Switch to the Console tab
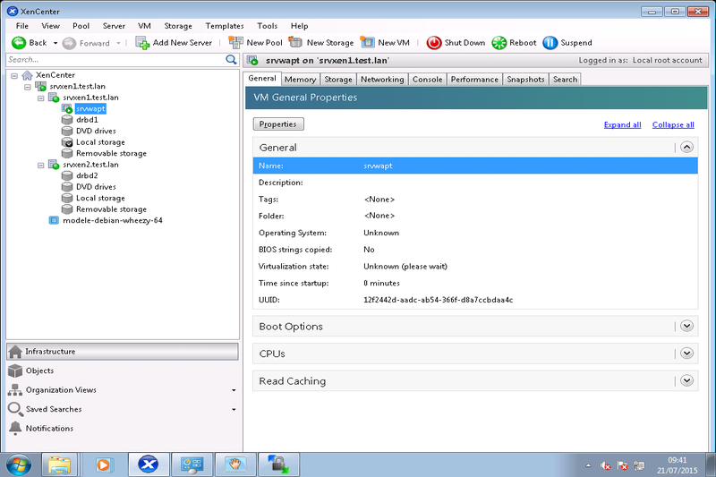This screenshot has width=716, height=477. click(428, 80)
